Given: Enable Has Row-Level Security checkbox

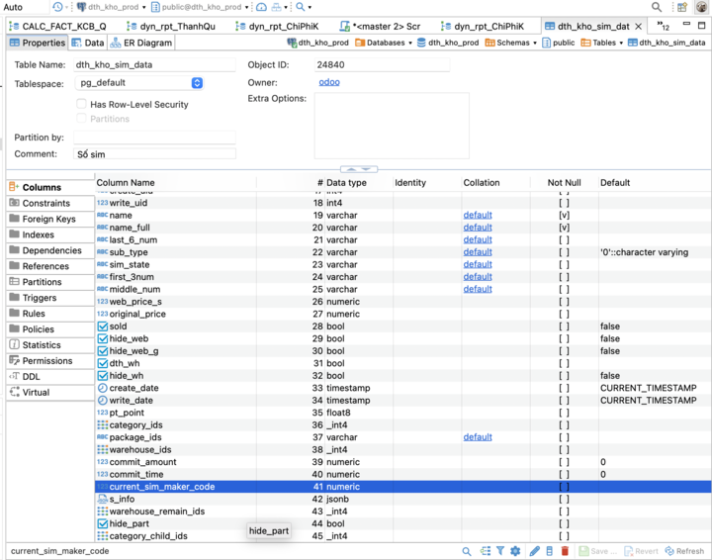Looking at the screenshot, I should coord(82,104).
